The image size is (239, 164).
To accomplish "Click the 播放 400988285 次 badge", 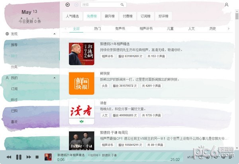I will 125,115.
